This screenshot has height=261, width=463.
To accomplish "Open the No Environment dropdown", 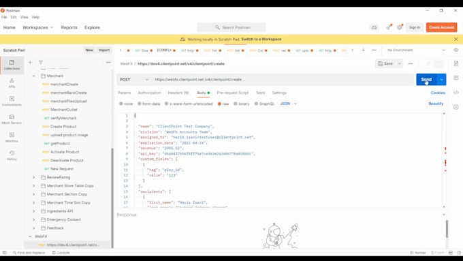I will (416, 50).
